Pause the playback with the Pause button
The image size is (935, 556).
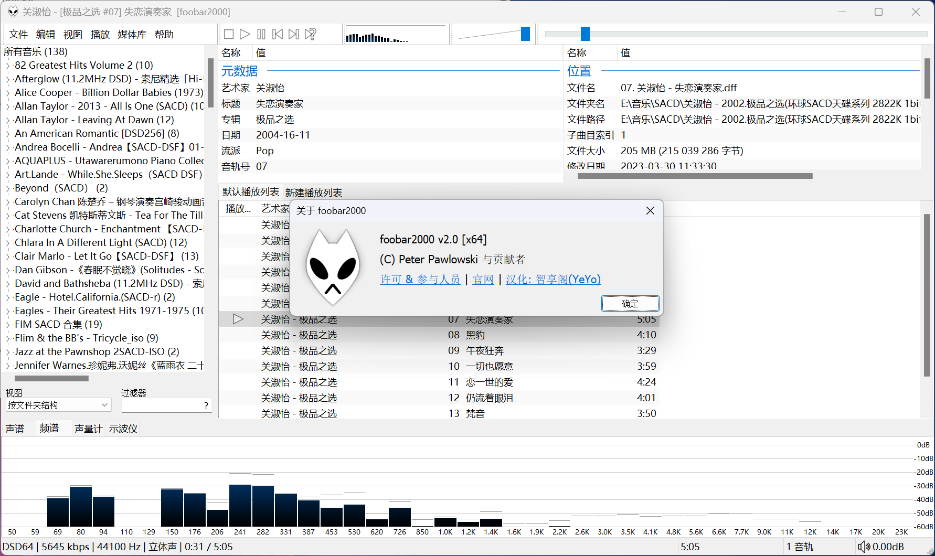pos(261,34)
